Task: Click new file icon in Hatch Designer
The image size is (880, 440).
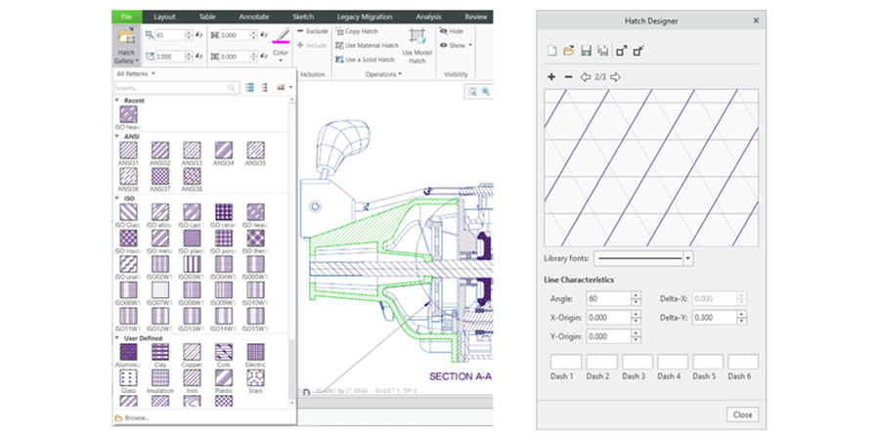Action: click(x=551, y=51)
